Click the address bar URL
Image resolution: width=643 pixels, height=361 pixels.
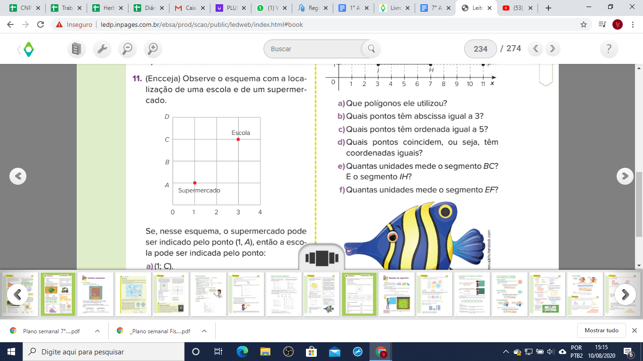tap(202, 24)
